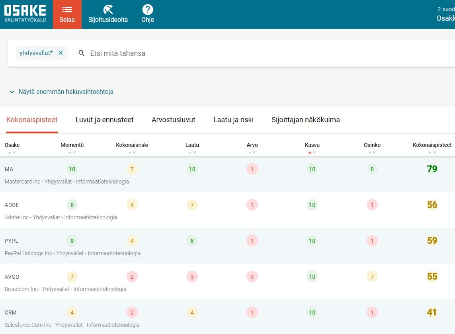Click PYPL's Laatu score badge 8

[x=192, y=241]
